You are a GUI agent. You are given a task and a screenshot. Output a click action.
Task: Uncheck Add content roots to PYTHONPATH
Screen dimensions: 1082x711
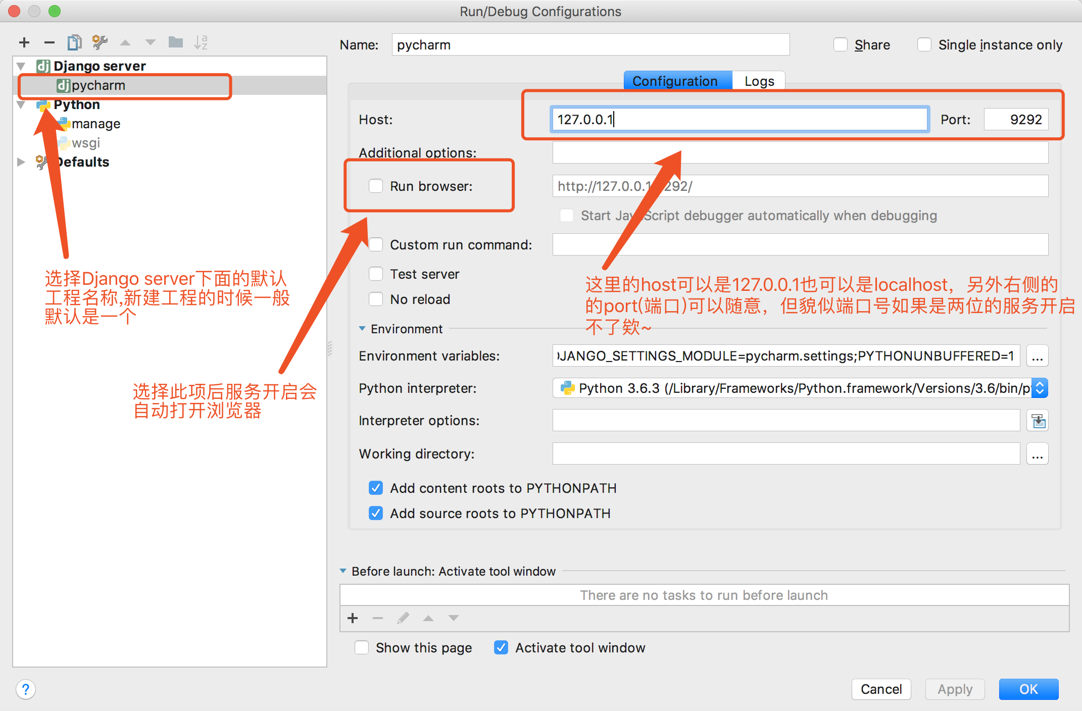(376, 488)
